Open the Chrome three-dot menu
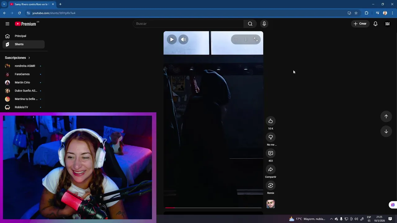 393,13
